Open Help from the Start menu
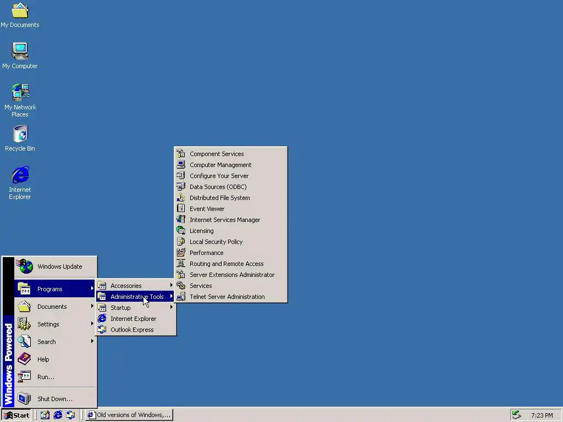The image size is (563, 422). [56, 359]
